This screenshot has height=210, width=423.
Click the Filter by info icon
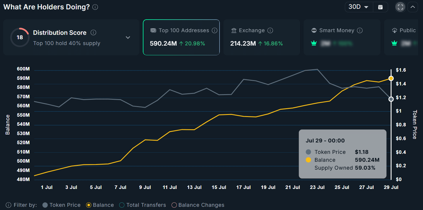pos(8,205)
